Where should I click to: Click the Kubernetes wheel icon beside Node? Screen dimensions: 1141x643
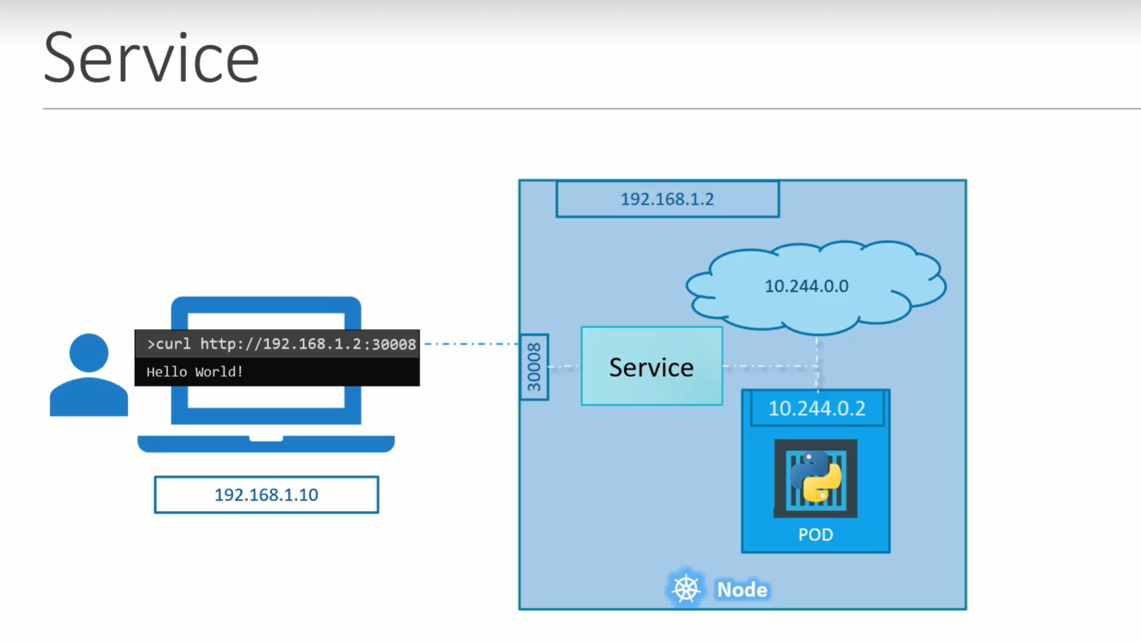tap(685, 588)
